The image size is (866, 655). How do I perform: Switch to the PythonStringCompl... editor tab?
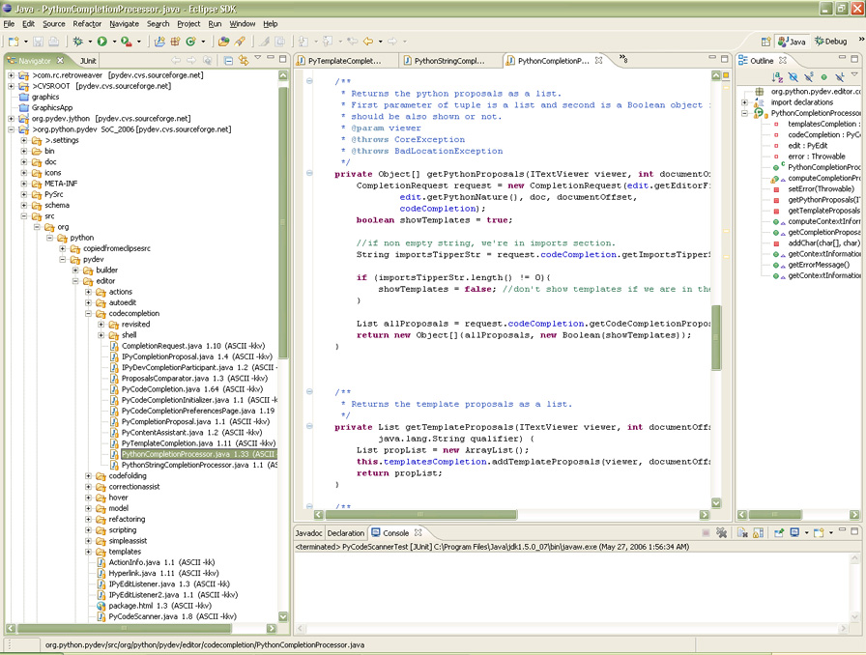(449, 61)
